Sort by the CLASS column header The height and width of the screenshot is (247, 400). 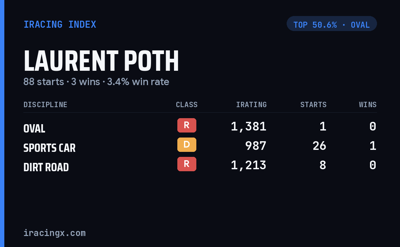187,105
